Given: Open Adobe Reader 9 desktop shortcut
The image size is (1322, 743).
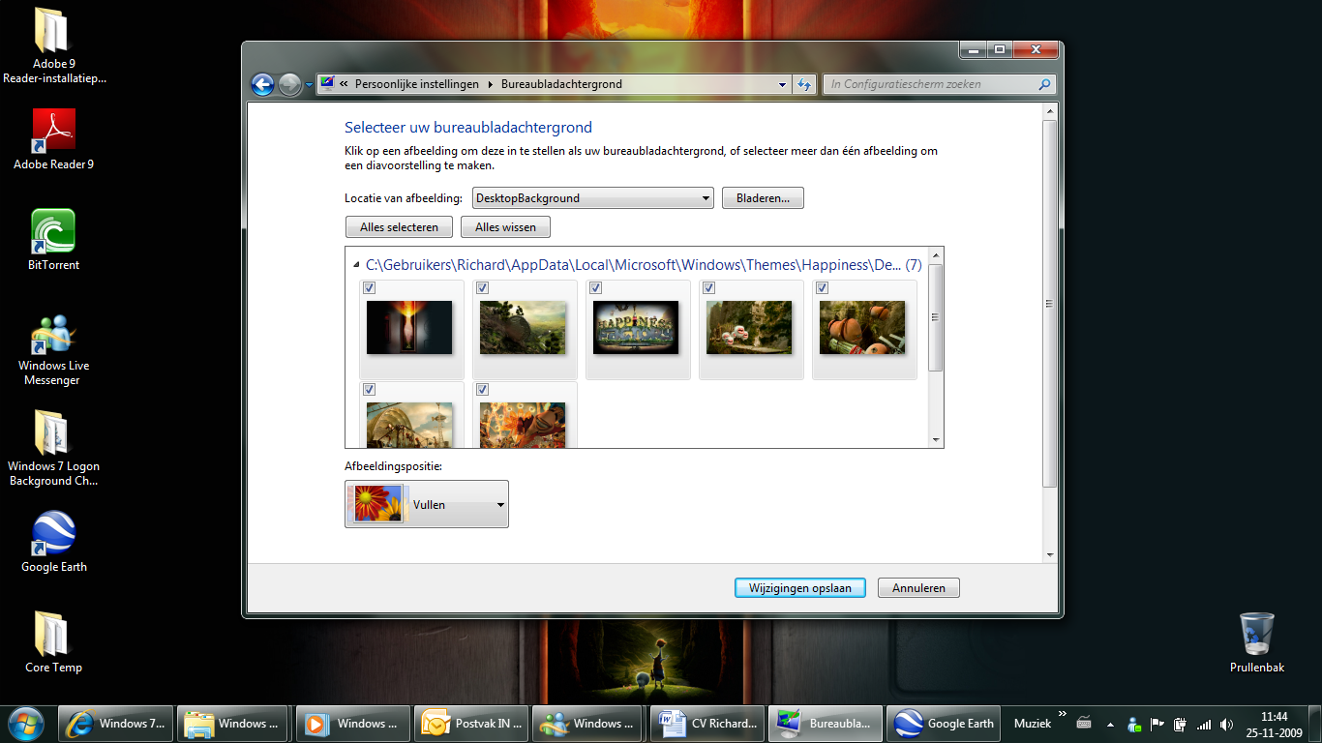Looking at the screenshot, I should pyautogui.click(x=53, y=139).
